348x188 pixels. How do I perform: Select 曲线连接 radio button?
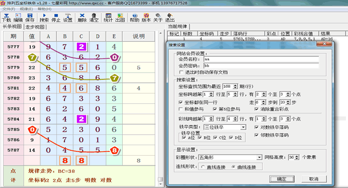pos(234,167)
